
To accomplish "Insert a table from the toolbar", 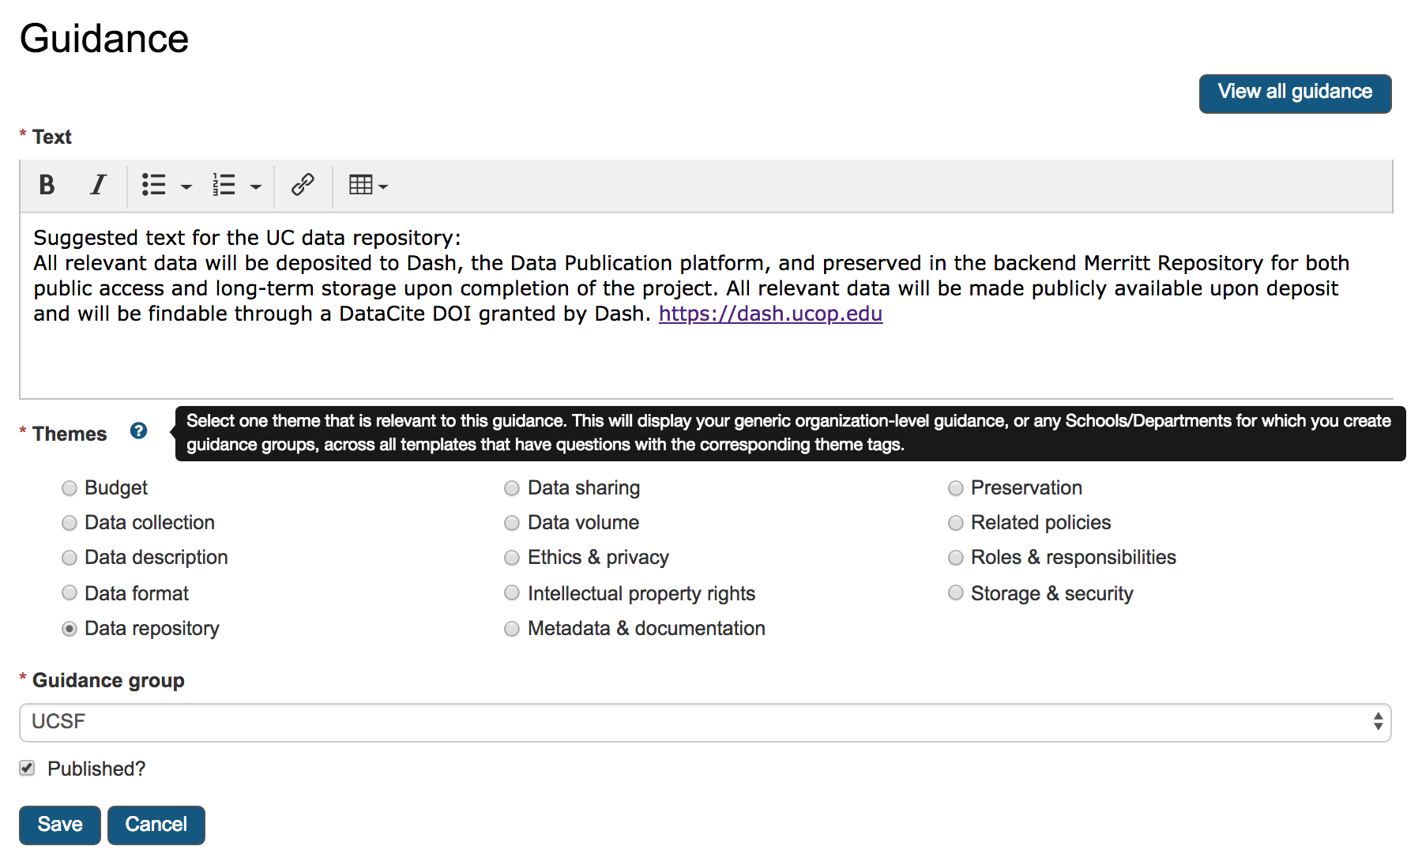I will point(361,183).
